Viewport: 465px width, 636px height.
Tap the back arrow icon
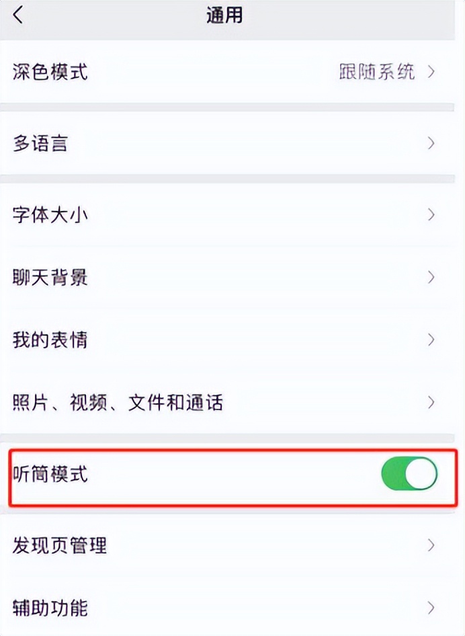click(18, 15)
